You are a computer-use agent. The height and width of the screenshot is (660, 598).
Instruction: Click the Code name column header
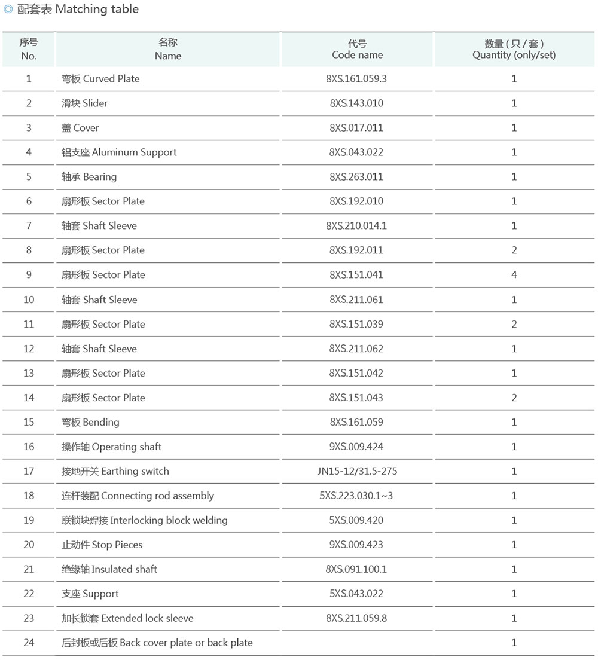(x=357, y=49)
